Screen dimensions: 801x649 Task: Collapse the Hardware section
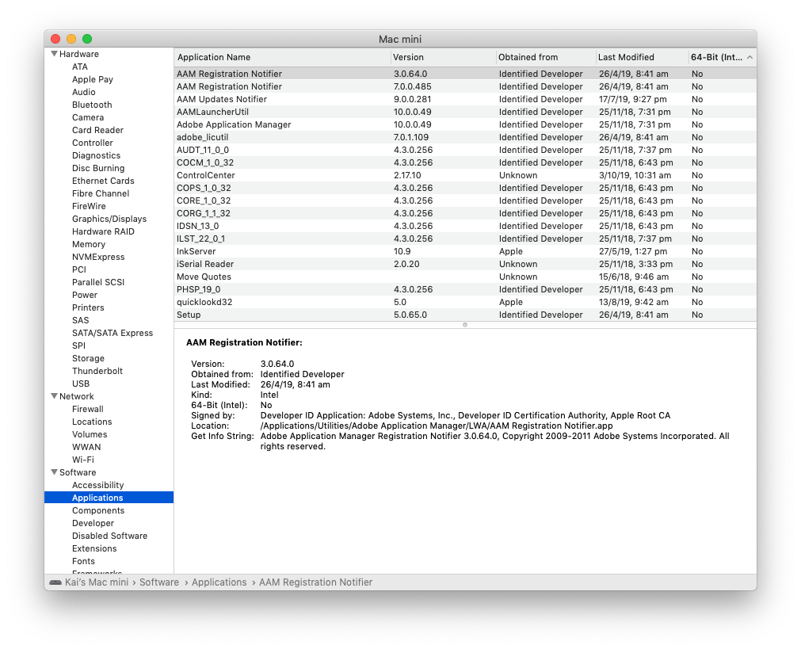click(54, 54)
